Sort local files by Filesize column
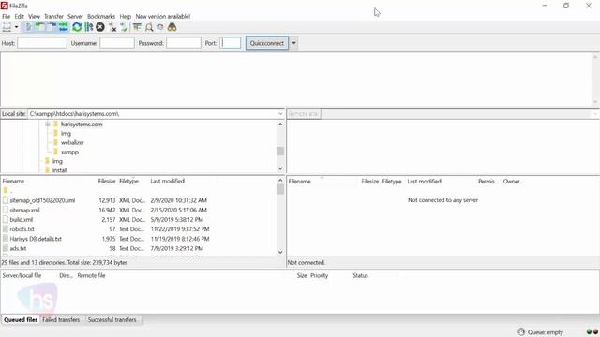 click(x=106, y=181)
